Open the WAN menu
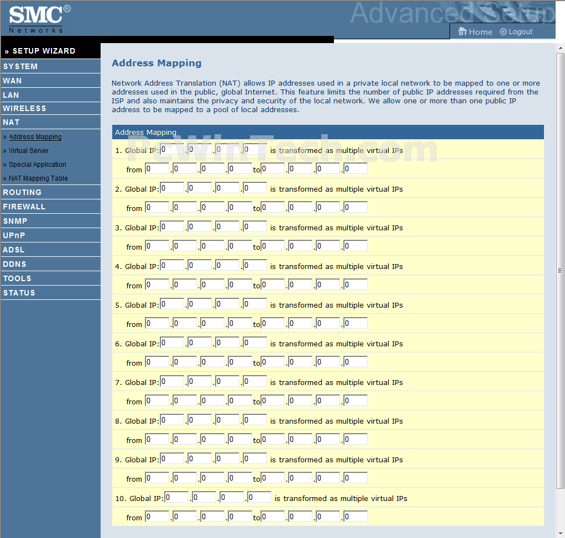The image size is (565, 538). point(50,81)
